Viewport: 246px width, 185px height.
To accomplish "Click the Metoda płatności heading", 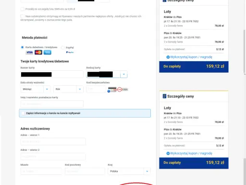I will tap(35, 38).
